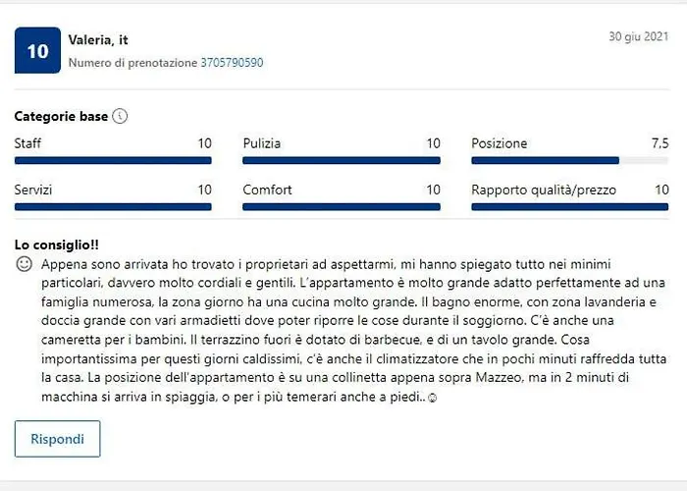Open booking number 3705790590 link
The image size is (687, 491).
click(x=232, y=63)
